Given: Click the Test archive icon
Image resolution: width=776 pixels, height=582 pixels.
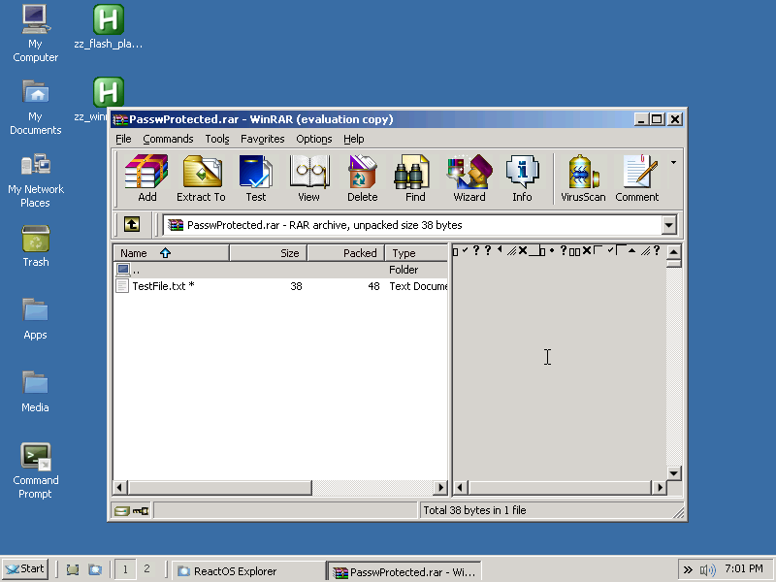Looking at the screenshot, I should [255, 178].
